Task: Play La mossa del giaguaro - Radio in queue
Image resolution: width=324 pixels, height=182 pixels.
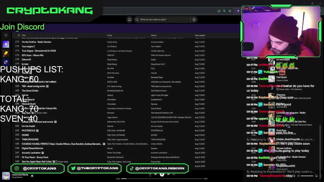Action: pyautogui.click(x=291, y=113)
